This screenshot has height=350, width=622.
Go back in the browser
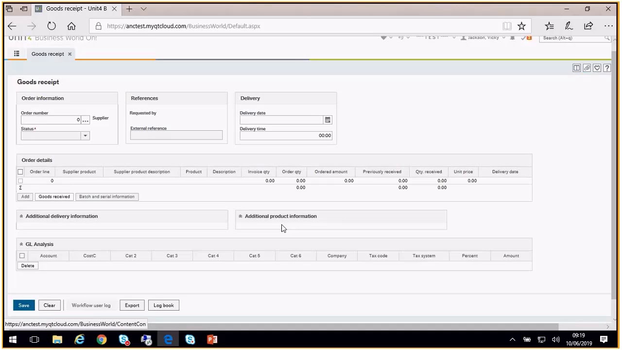(x=12, y=26)
